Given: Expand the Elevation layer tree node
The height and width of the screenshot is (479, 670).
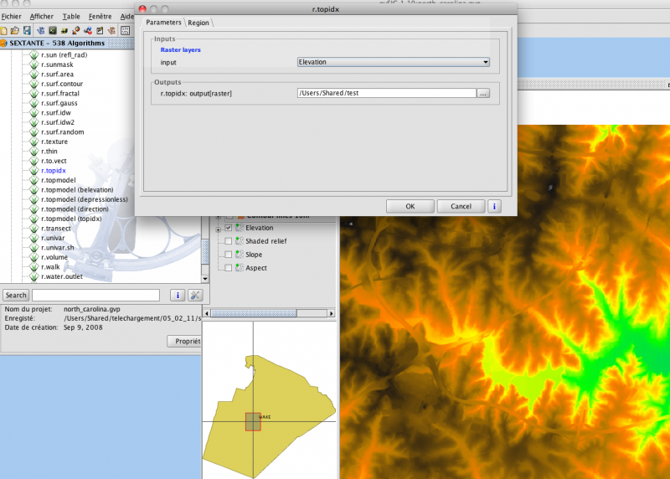Looking at the screenshot, I should coord(219,228).
